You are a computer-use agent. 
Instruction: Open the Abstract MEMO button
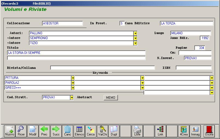pos(111,97)
